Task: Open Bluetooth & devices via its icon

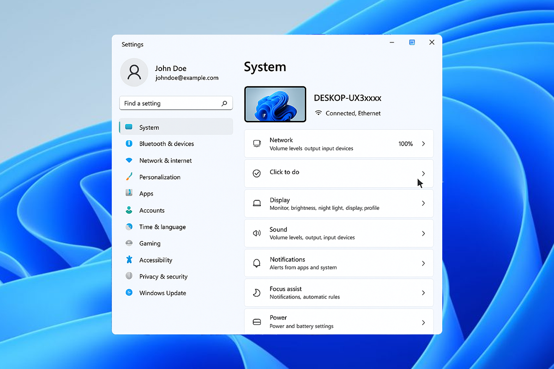Action: pos(129,144)
